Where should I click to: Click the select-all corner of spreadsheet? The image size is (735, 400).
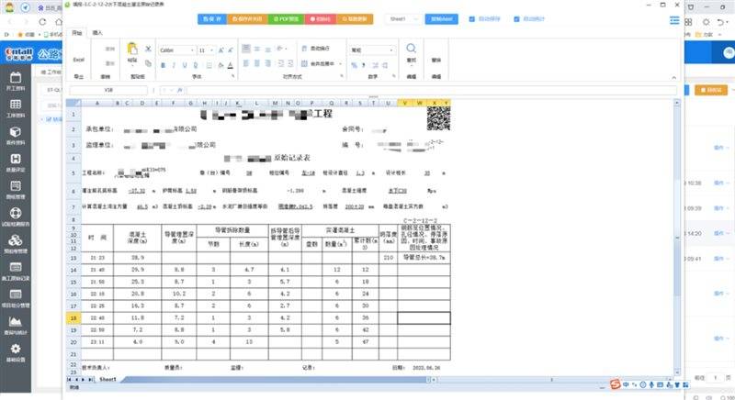(73, 103)
